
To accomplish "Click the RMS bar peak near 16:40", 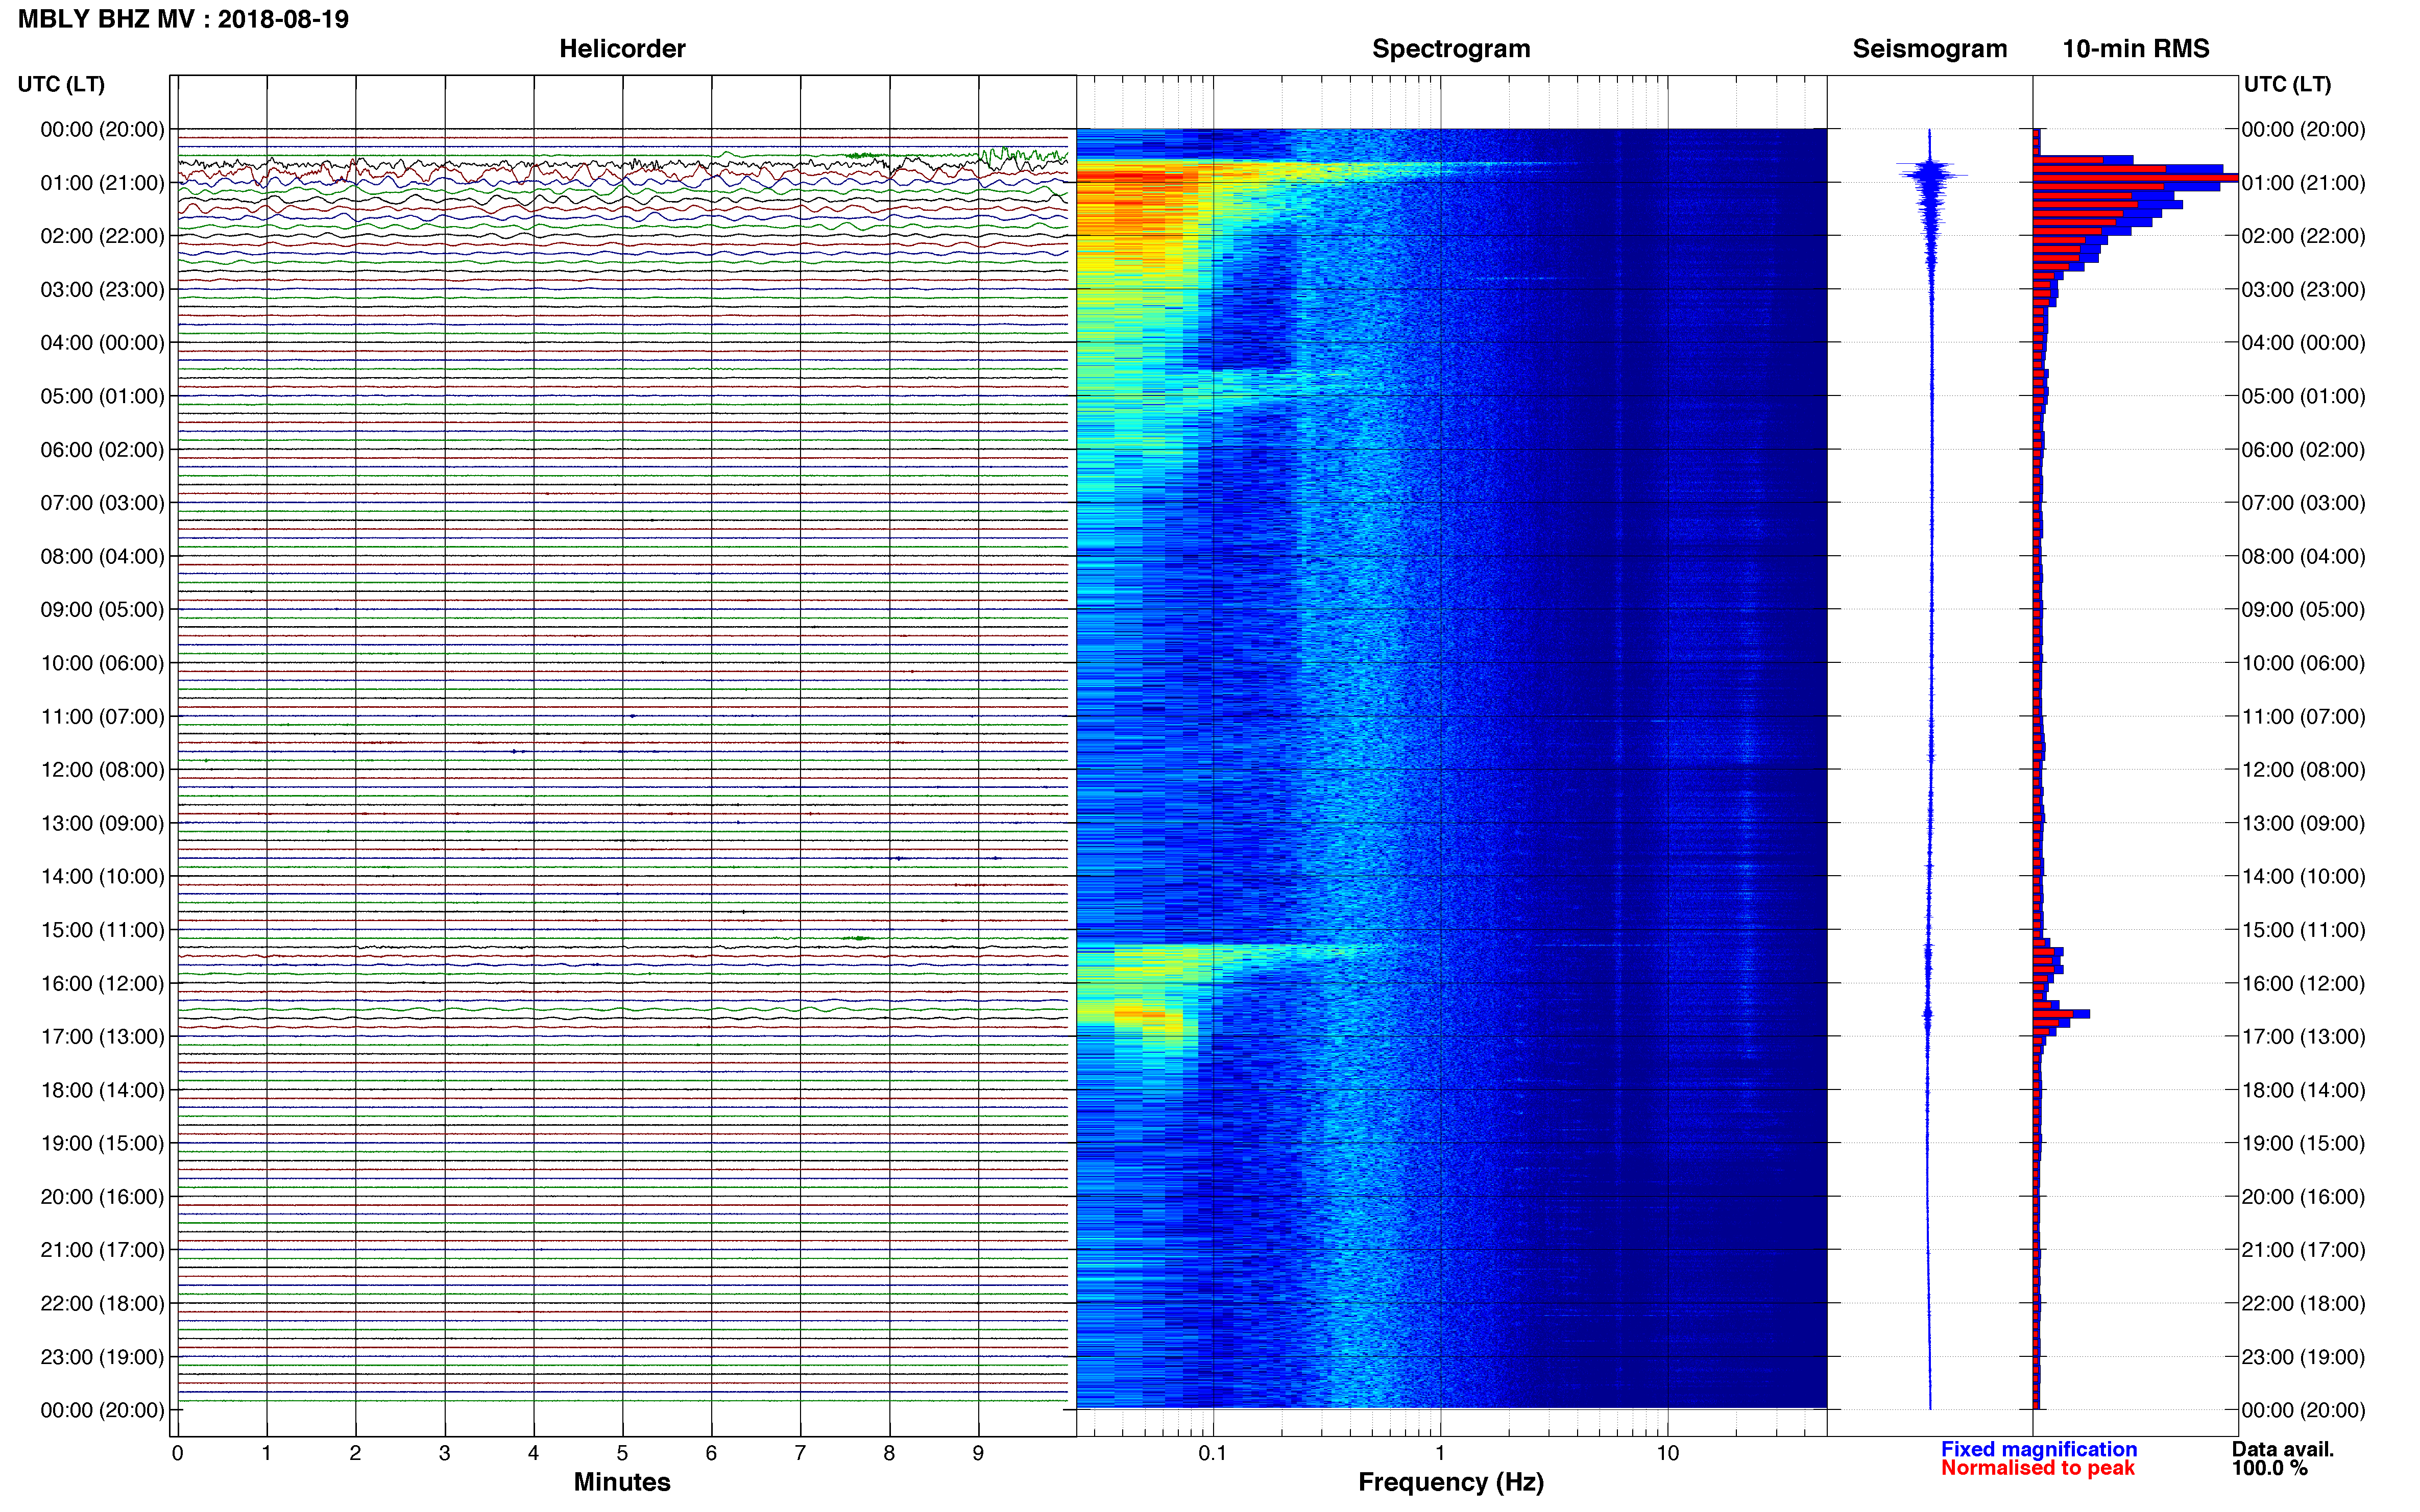I will pyautogui.click(x=2061, y=1014).
